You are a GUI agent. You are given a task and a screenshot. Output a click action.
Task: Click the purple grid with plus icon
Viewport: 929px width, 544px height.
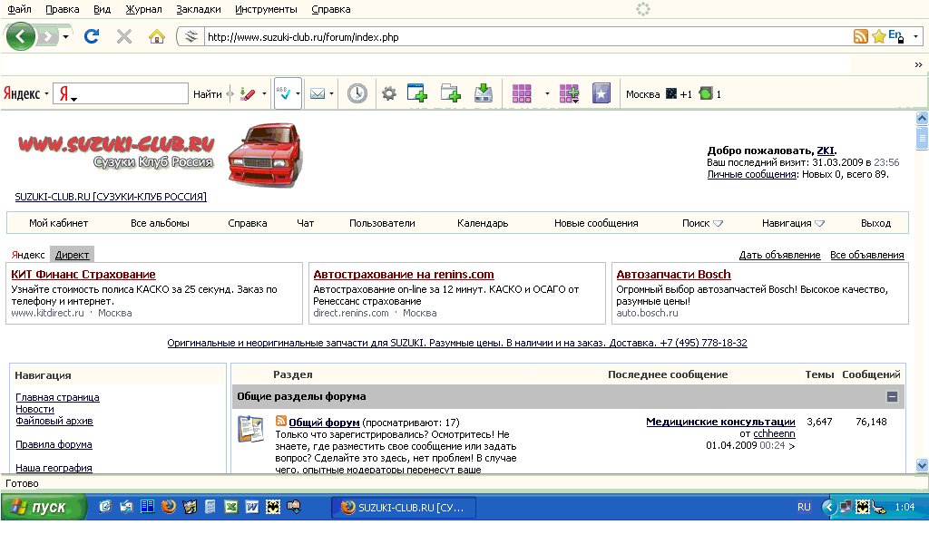(569, 93)
